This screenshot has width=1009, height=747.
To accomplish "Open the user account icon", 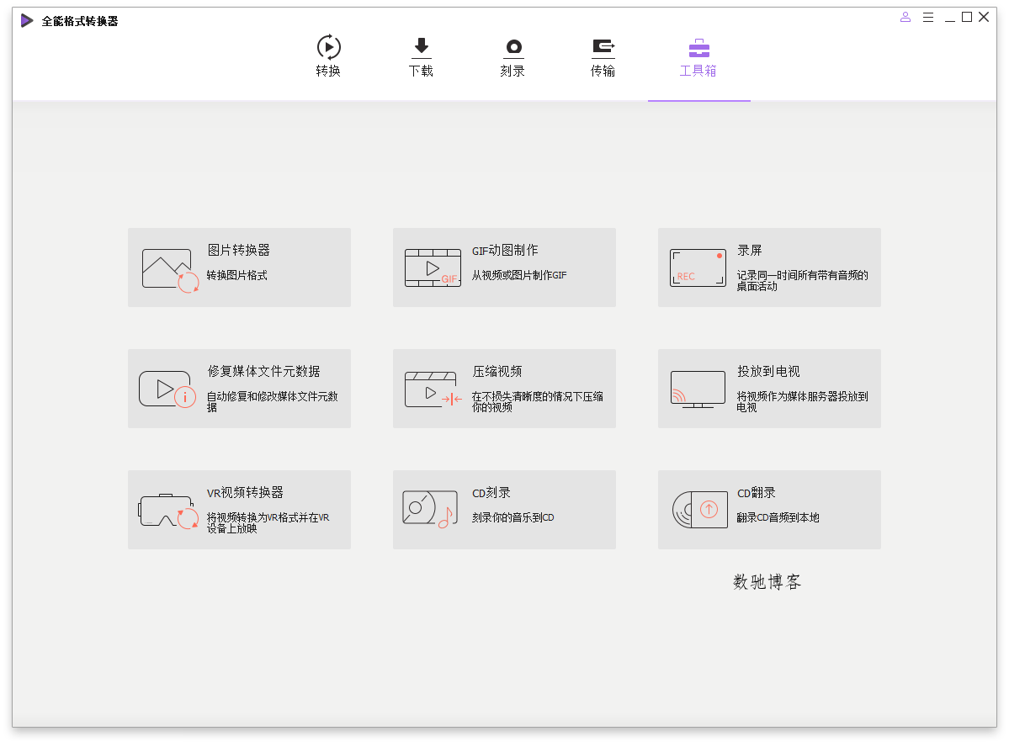I will pos(905,18).
